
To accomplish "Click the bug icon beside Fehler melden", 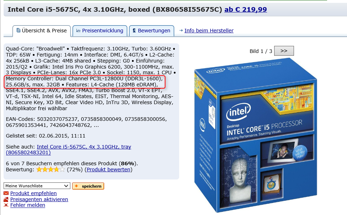I will tap(6, 205).
